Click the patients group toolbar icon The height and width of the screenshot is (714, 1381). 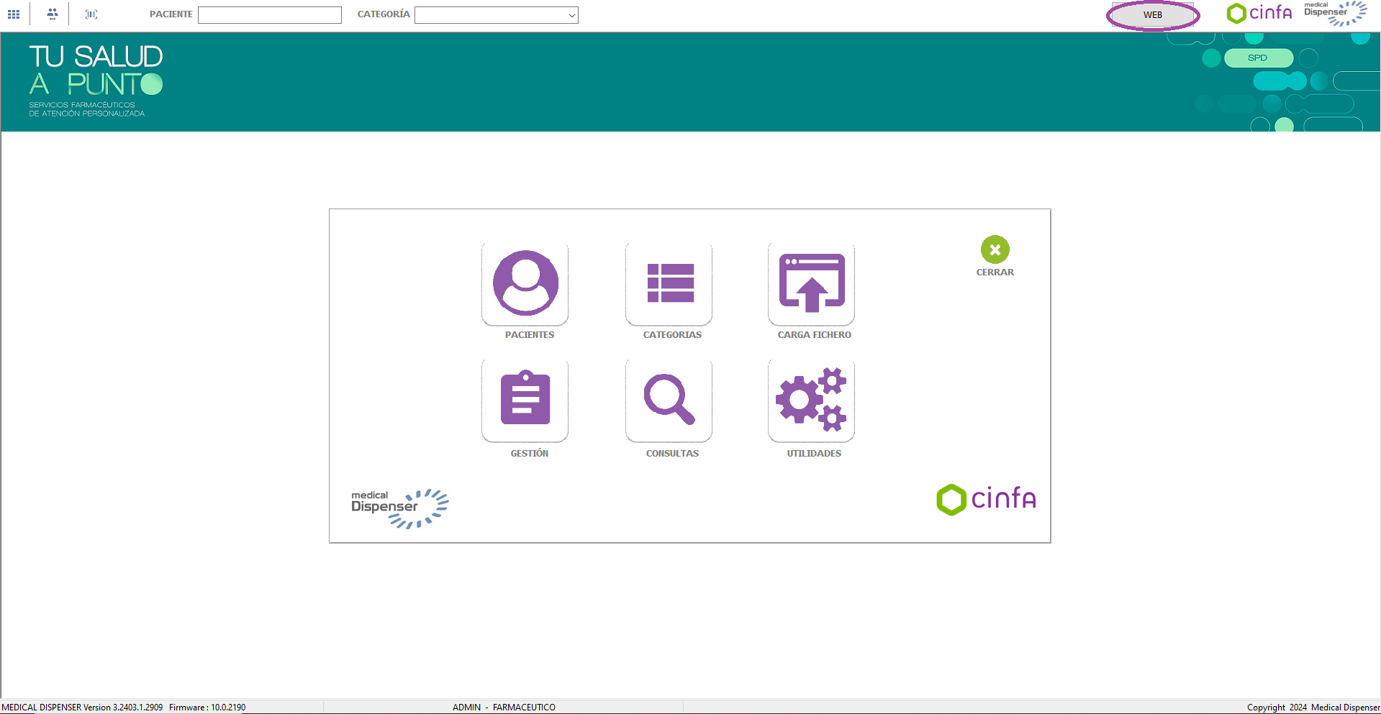click(x=53, y=14)
